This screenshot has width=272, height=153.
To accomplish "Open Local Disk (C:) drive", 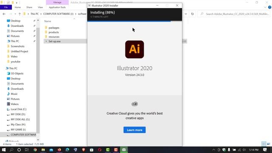I will pyautogui.click(x=18, y=109).
